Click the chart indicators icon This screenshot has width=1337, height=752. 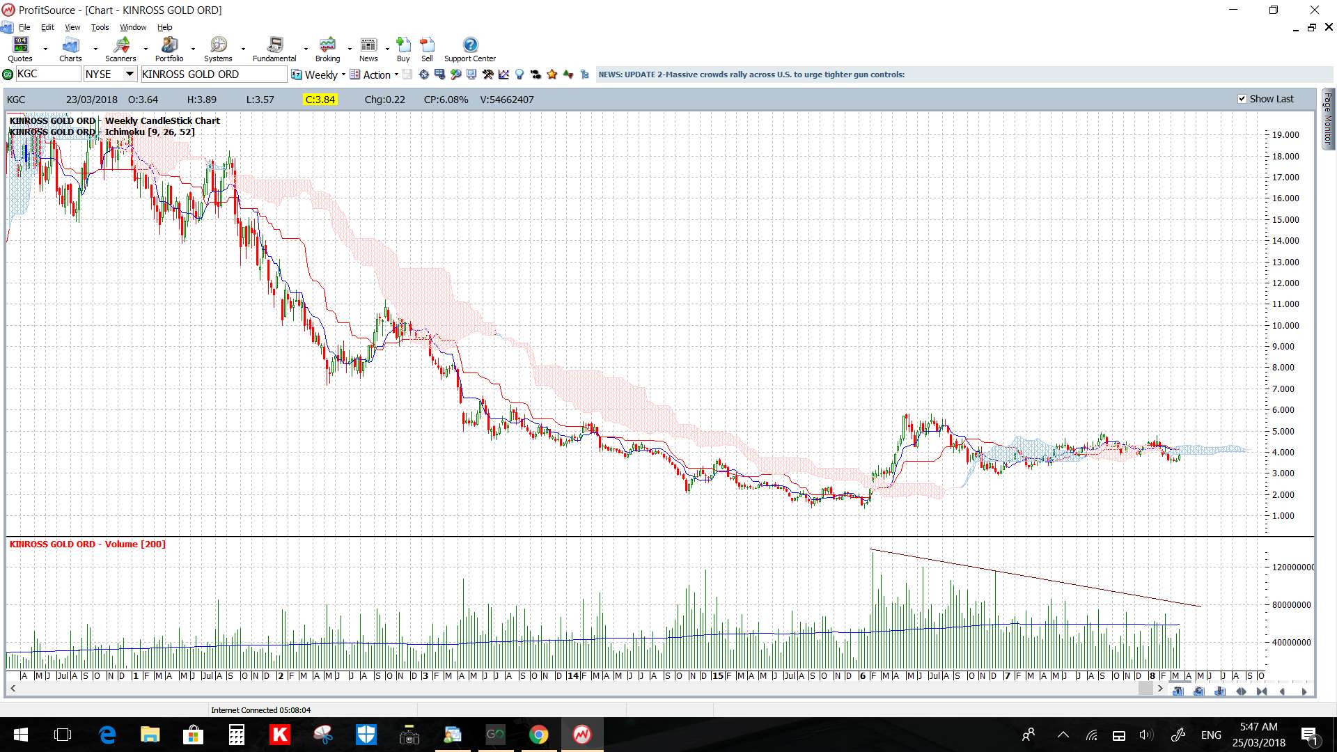click(x=503, y=75)
